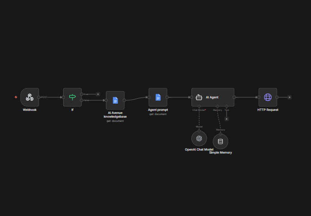Click the AI Agent title text
Viewport: 311px width, 216px height.
pyautogui.click(x=212, y=97)
